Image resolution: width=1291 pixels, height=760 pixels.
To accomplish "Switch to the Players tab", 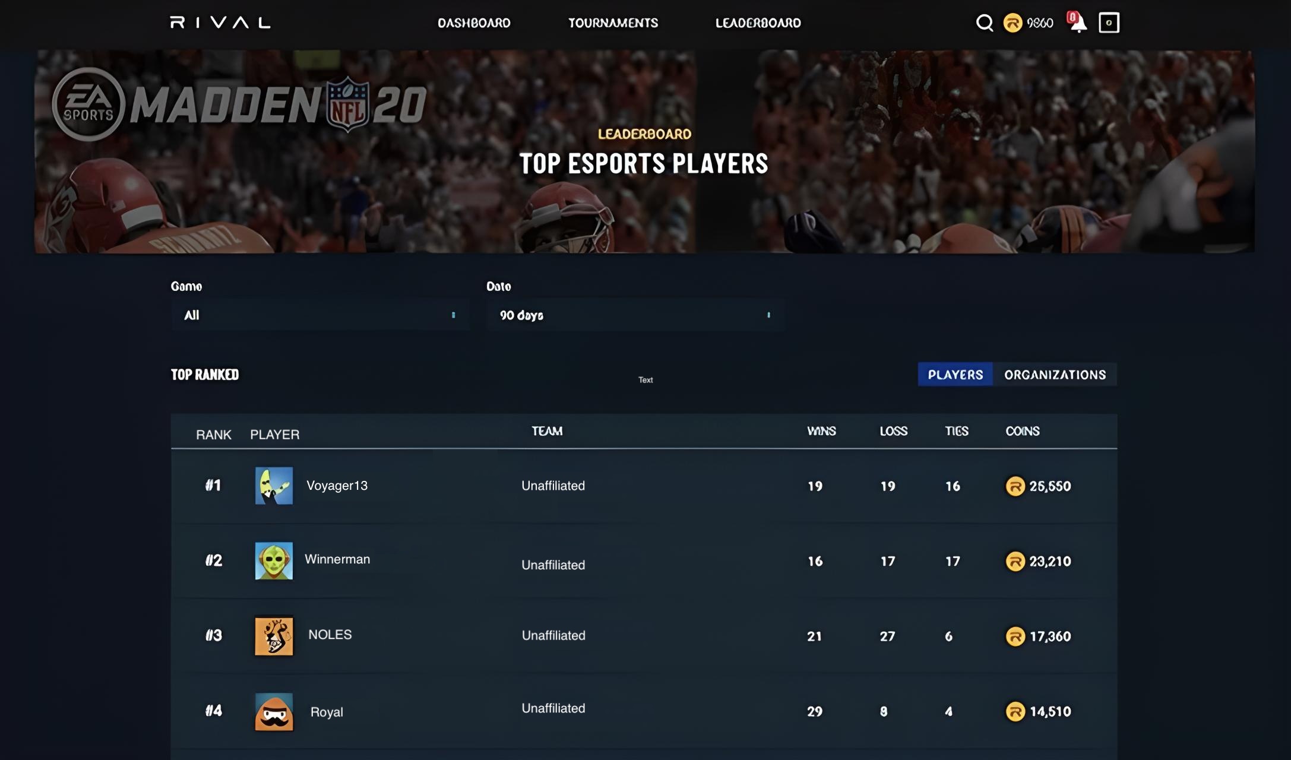I will [955, 375].
